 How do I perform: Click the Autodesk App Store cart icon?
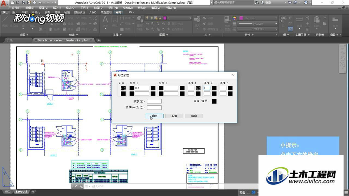pyautogui.click(x=290, y=2)
